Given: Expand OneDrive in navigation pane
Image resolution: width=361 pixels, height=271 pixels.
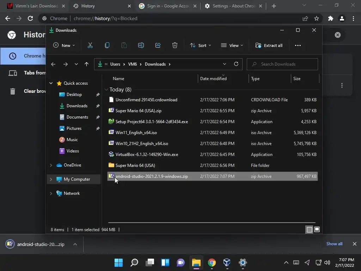Looking at the screenshot, I should pos(51,165).
